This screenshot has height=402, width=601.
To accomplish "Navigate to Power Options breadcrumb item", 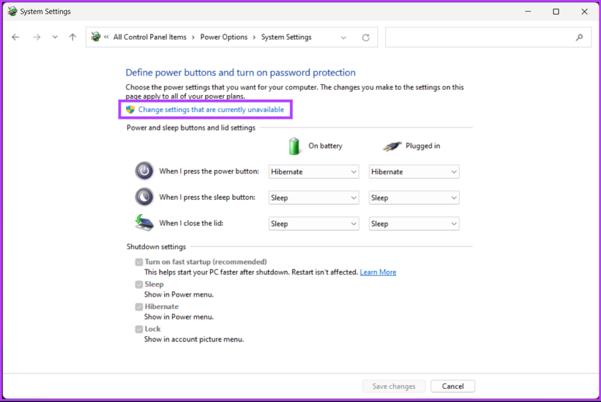I will [x=224, y=36].
